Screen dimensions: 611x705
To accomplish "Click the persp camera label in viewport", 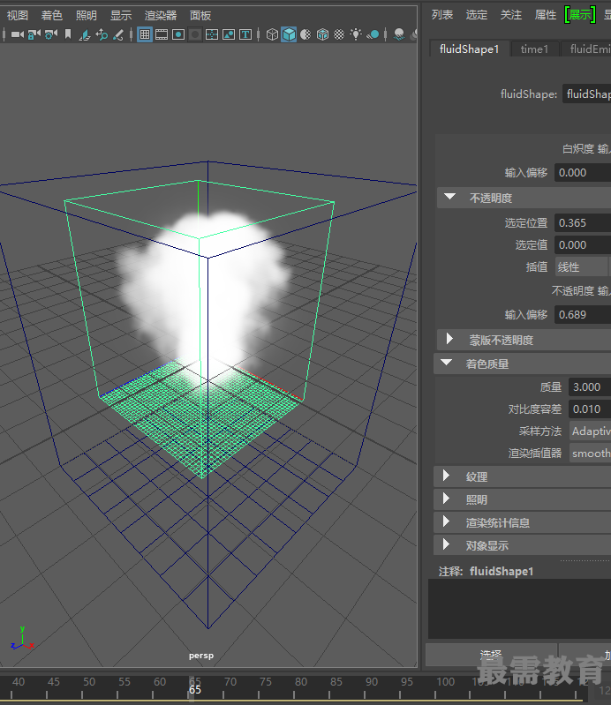I will [201, 656].
